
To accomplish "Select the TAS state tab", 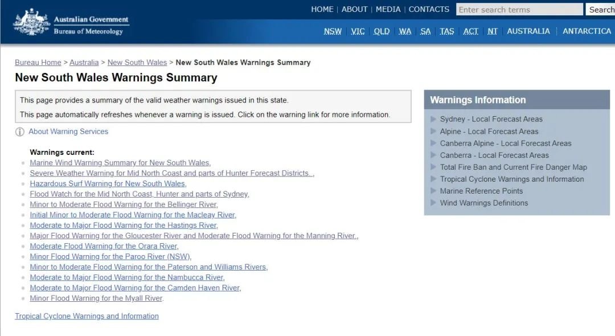I will [x=447, y=31].
